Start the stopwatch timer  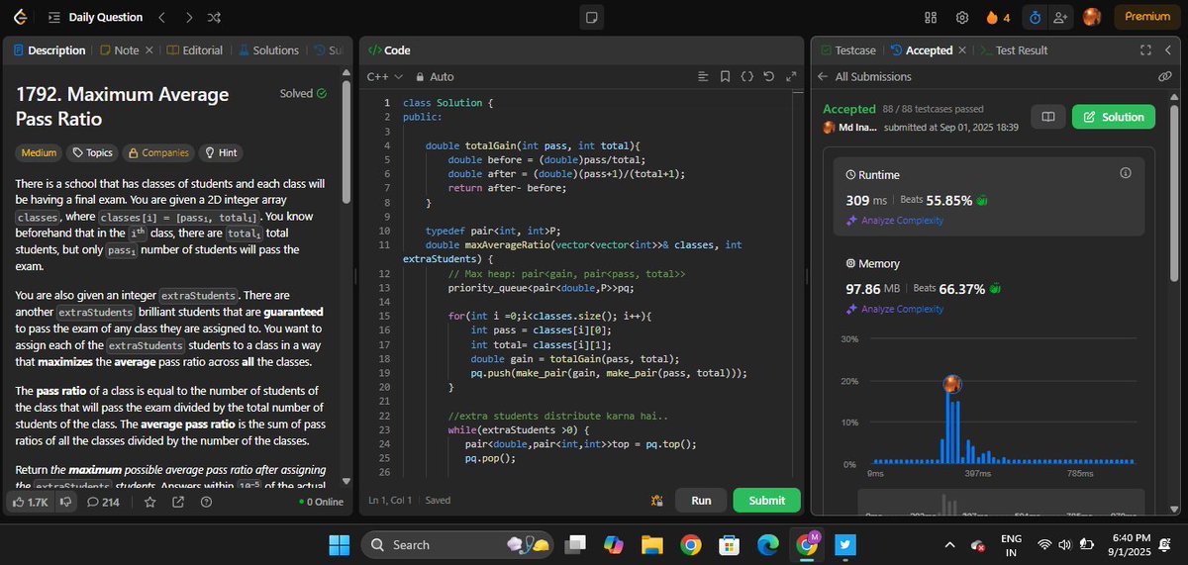[x=1035, y=17]
